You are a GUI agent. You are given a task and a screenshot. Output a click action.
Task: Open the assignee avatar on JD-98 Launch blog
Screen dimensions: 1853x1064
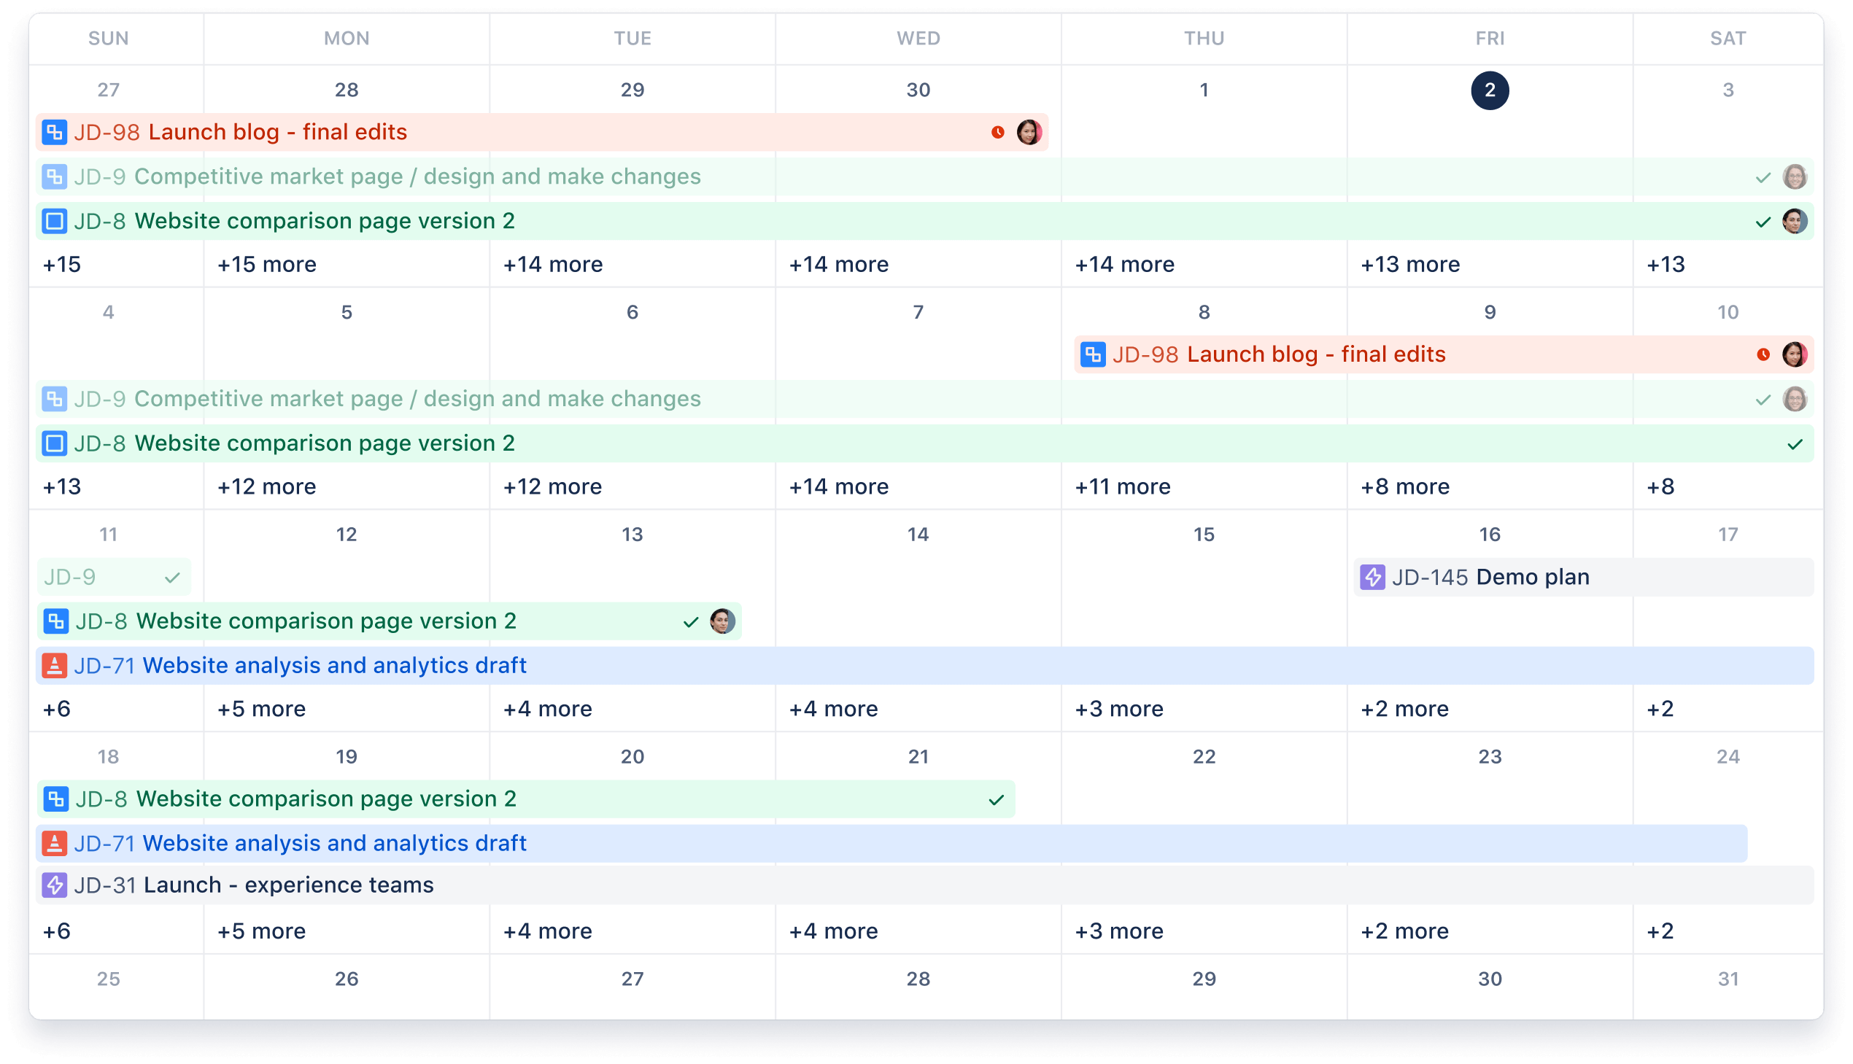[1029, 132]
